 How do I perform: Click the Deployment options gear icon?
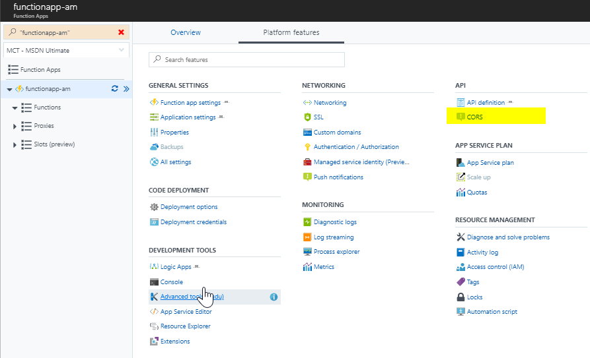coord(154,207)
